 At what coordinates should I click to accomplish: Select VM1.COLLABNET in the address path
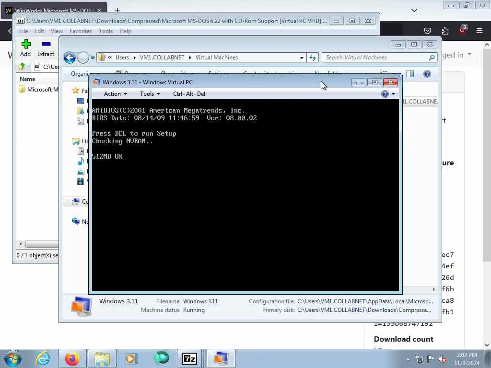[x=162, y=57]
